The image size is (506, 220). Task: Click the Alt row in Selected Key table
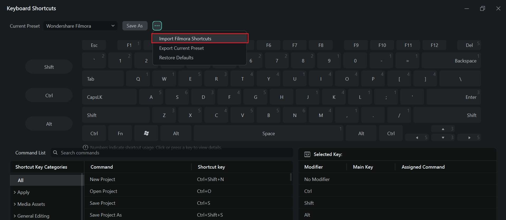click(x=397, y=215)
